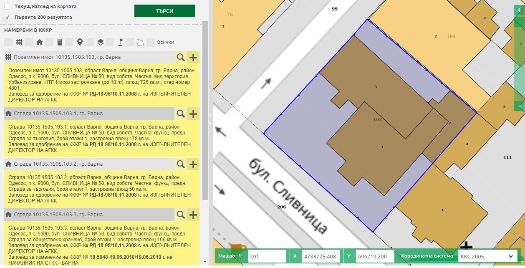Zoom out with the map minus button
The image size is (525, 268).
point(520,106)
